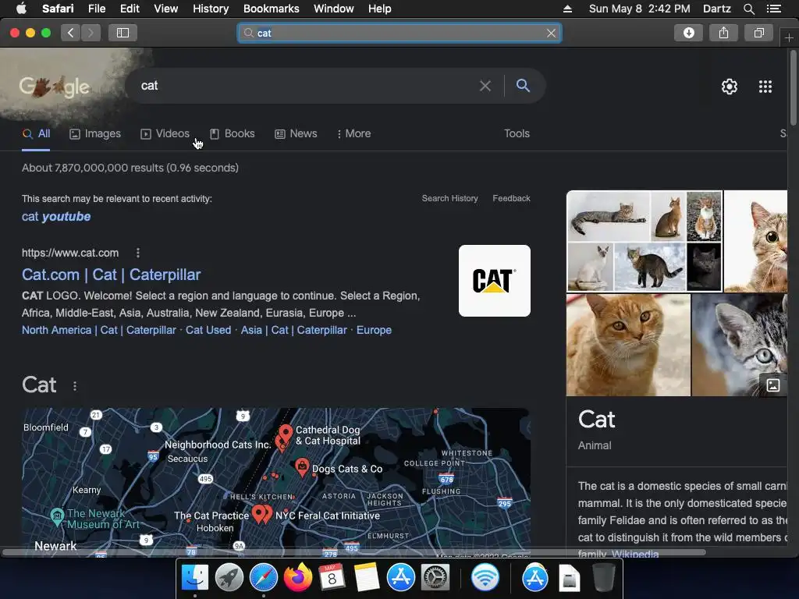Open Notes from the dock
The height and width of the screenshot is (599, 799).
point(367,578)
